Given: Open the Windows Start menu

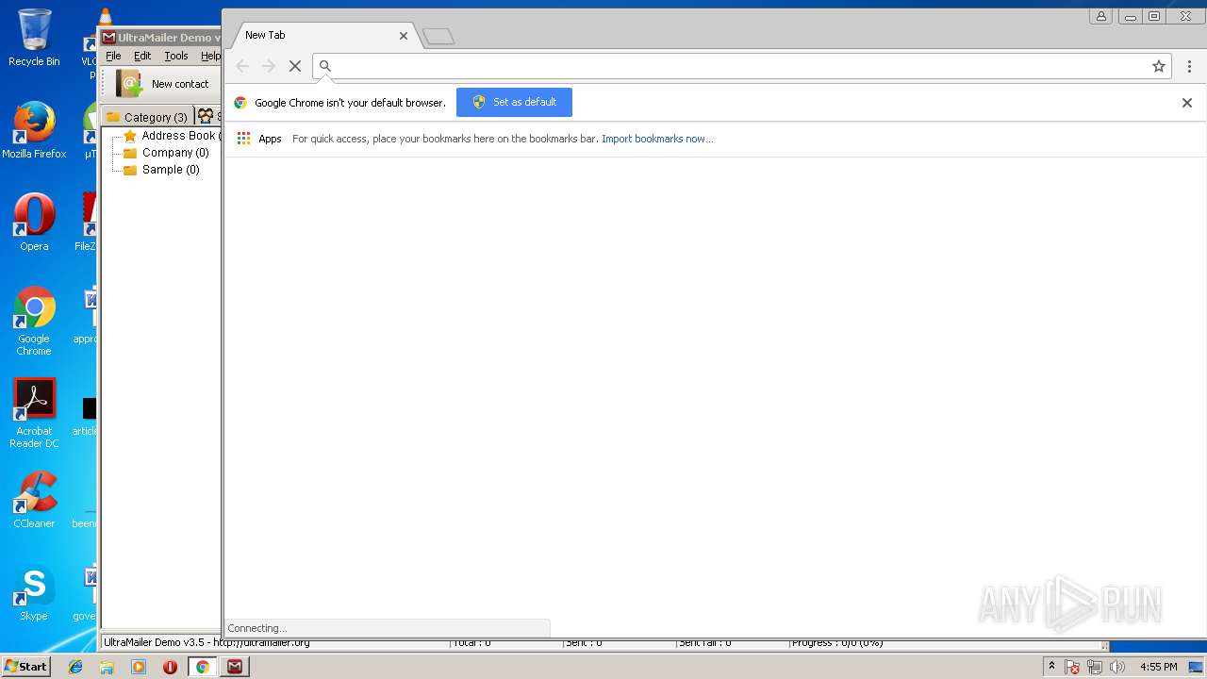Looking at the screenshot, I should tap(25, 667).
